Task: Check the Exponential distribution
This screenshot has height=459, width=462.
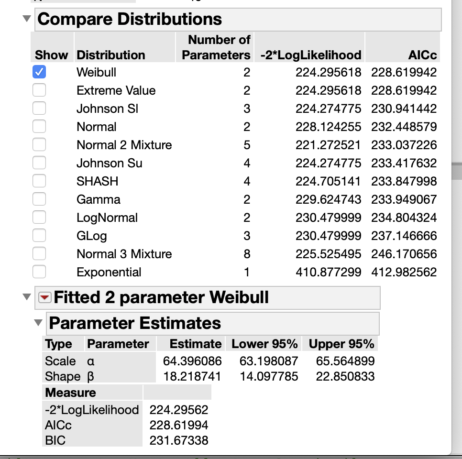Action: coord(39,272)
